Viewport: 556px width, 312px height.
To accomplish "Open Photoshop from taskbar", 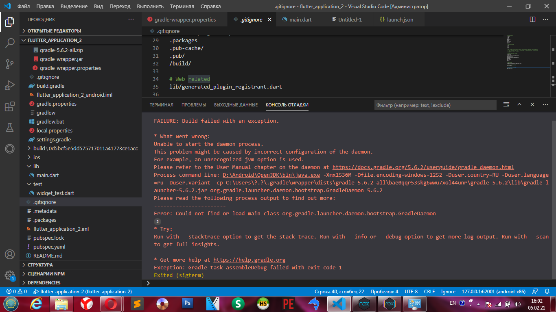I will [188, 303].
